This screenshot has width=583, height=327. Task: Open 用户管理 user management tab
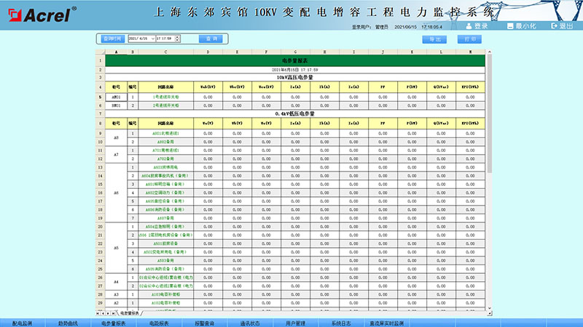pos(295,322)
